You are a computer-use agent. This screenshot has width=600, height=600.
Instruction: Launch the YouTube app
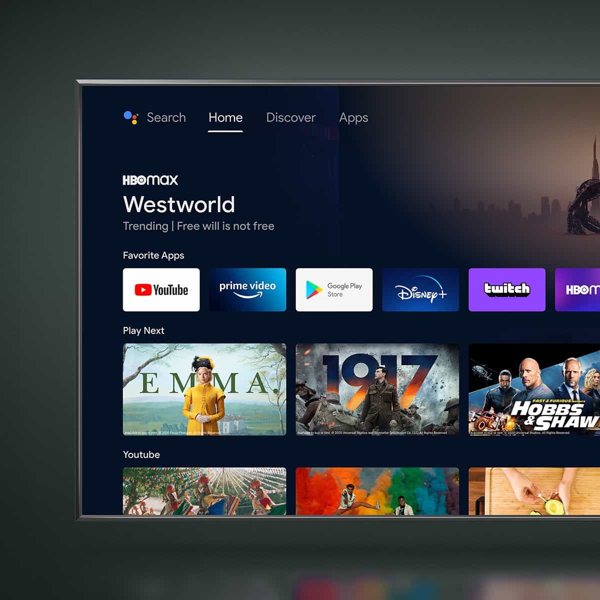161,290
